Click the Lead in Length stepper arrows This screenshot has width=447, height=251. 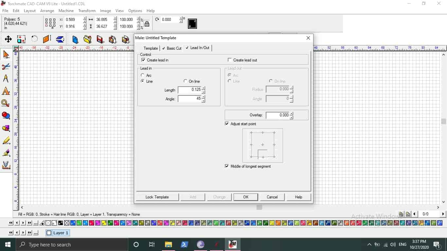204,90
